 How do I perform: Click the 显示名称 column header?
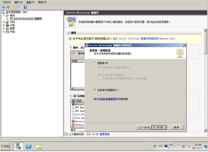[78, 101]
